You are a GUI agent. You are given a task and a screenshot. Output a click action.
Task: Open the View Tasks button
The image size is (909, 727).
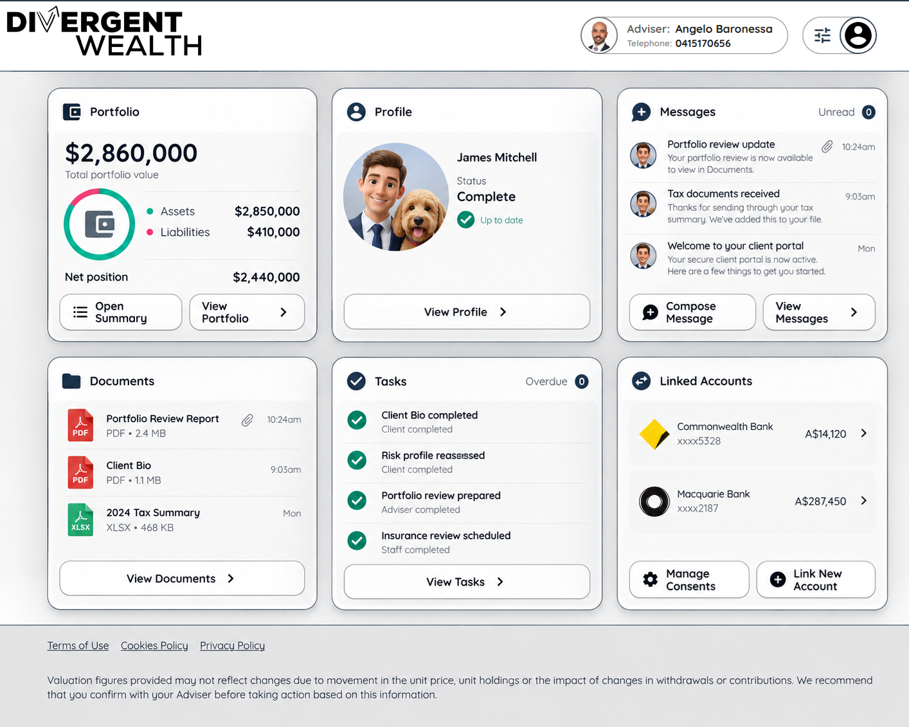tap(467, 582)
